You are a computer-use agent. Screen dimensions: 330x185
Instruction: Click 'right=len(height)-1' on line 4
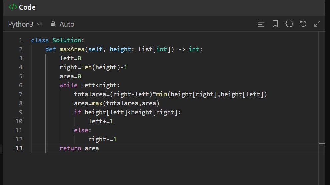94,67
